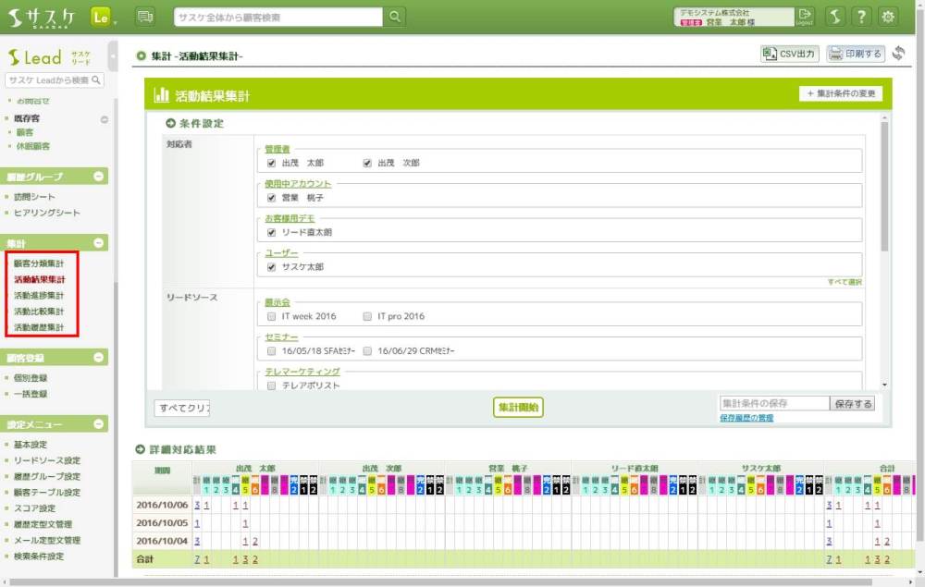Collapse the 設定メニュー sidebar section

click(100, 424)
